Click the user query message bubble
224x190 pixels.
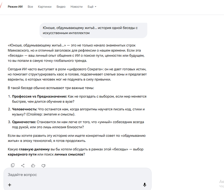click(x=93, y=30)
